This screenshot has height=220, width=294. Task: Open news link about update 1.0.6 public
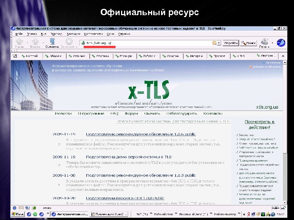point(141,134)
